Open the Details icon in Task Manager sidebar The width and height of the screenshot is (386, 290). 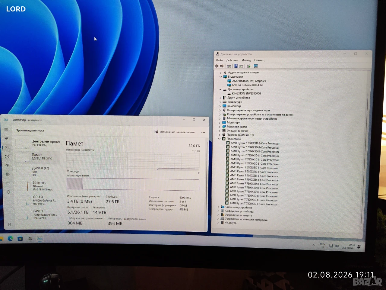pos(8,183)
